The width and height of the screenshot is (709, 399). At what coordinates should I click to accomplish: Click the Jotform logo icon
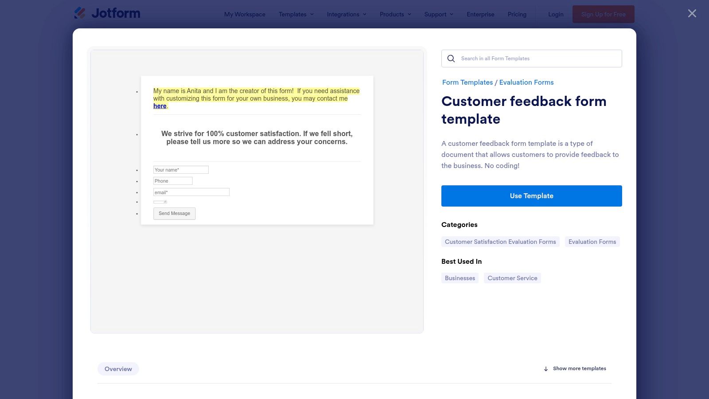coord(80,13)
